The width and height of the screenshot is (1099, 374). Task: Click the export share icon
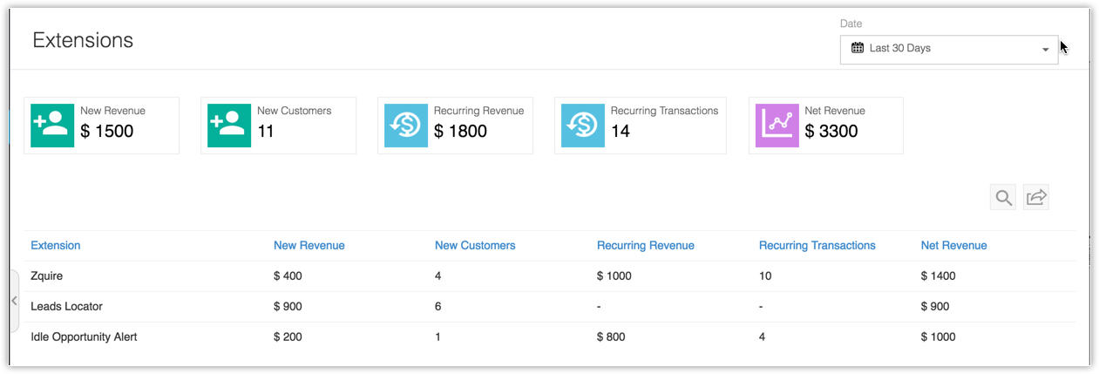pyautogui.click(x=1035, y=198)
